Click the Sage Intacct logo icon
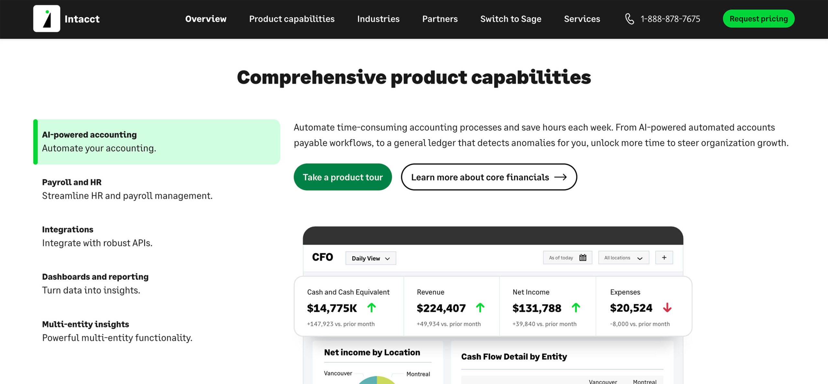828x384 pixels. click(x=47, y=19)
